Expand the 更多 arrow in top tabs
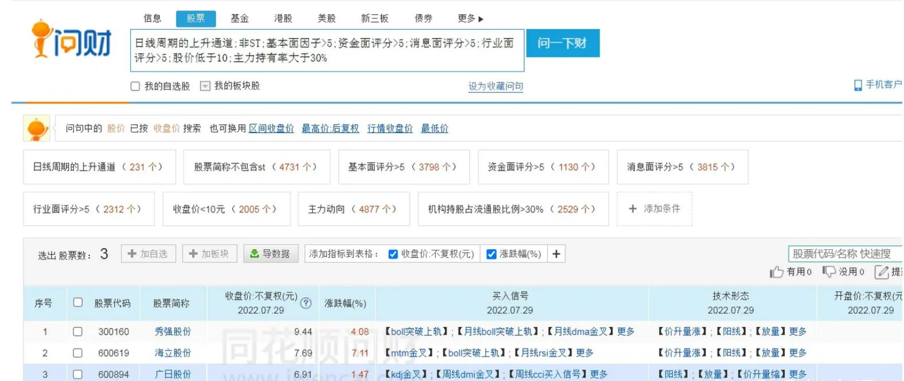The image size is (904, 381). 481,19
